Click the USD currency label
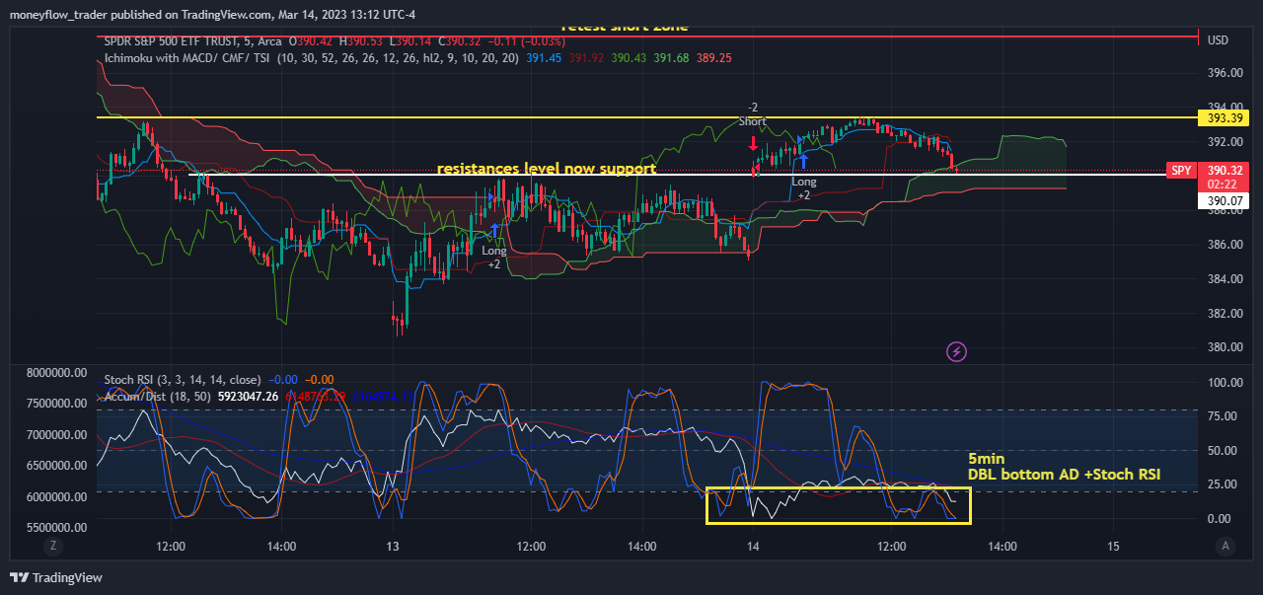This screenshot has height=595, width=1263. point(1218,40)
